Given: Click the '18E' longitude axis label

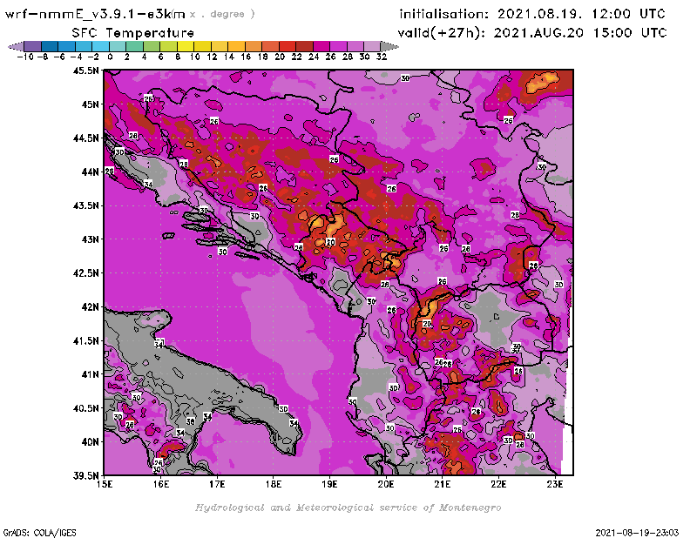Looking at the screenshot, I should tap(274, 484).
